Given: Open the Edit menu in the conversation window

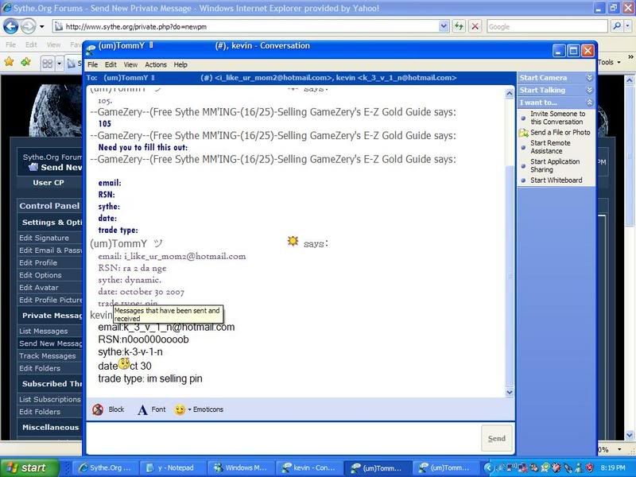Looking at the screenshot, I should click(x=111, y=64).
